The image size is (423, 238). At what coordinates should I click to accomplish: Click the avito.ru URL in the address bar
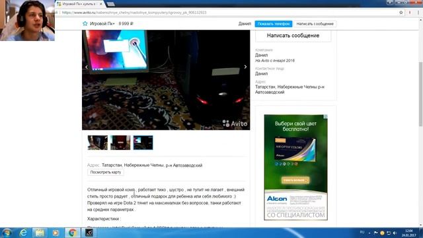point(134,13)
